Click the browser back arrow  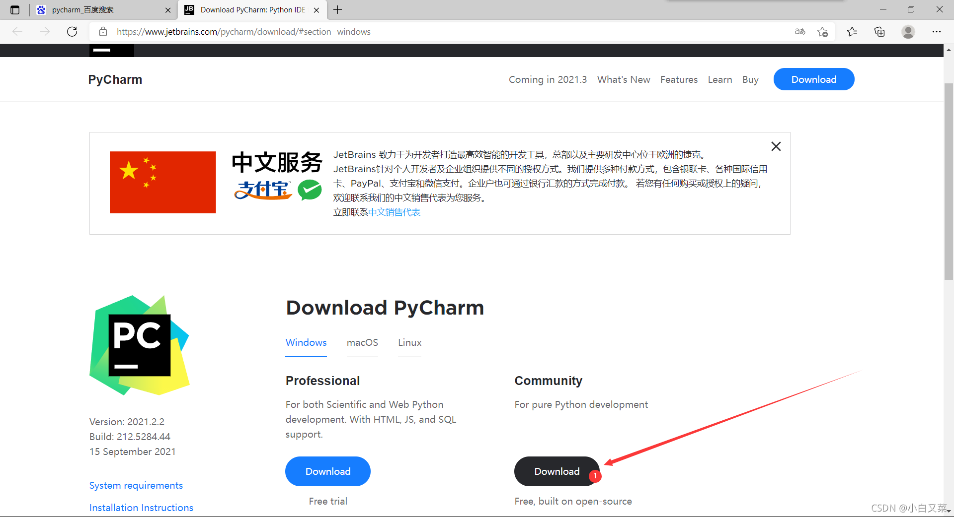click(17, 32)
